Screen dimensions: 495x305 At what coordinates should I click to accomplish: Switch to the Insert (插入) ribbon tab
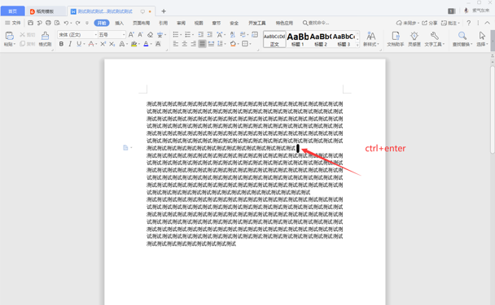119,23
